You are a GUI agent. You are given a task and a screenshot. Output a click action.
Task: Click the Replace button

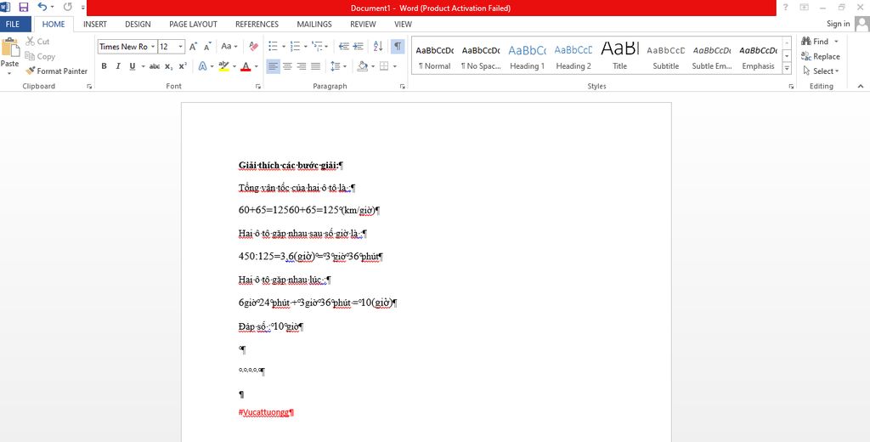click(821, 56)
